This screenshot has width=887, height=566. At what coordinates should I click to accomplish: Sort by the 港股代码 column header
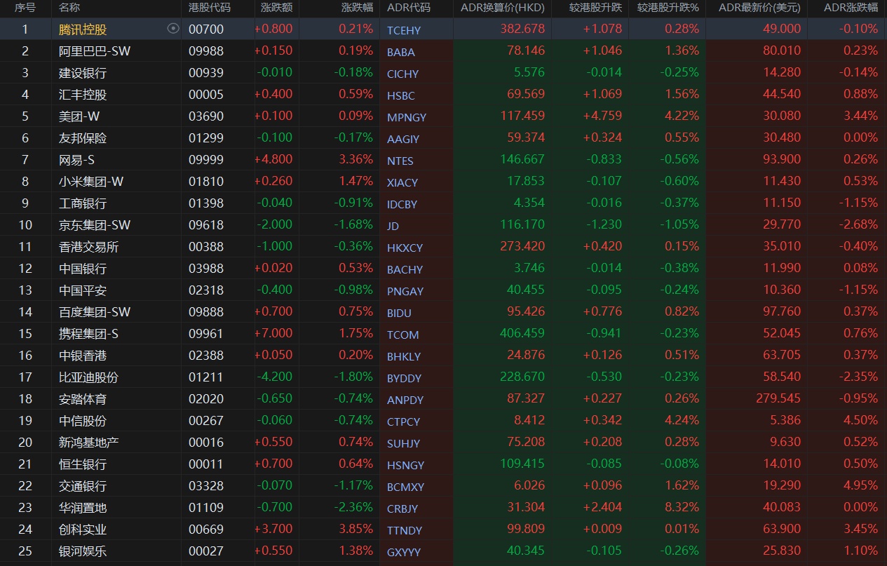pyautogui.click(x=210, y=8)
